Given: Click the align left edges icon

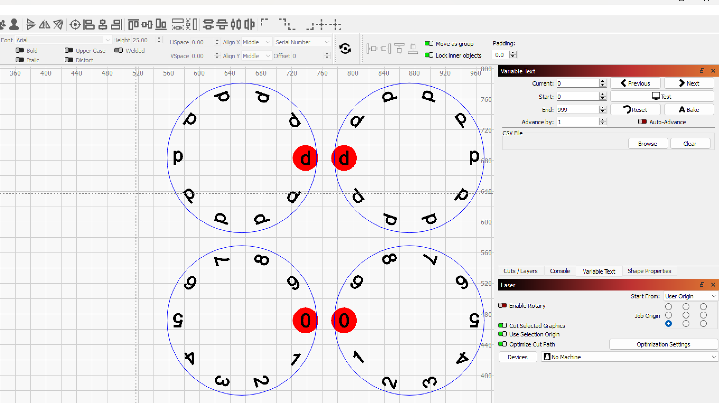Looking at the screenshot, I should click(89, 25).
